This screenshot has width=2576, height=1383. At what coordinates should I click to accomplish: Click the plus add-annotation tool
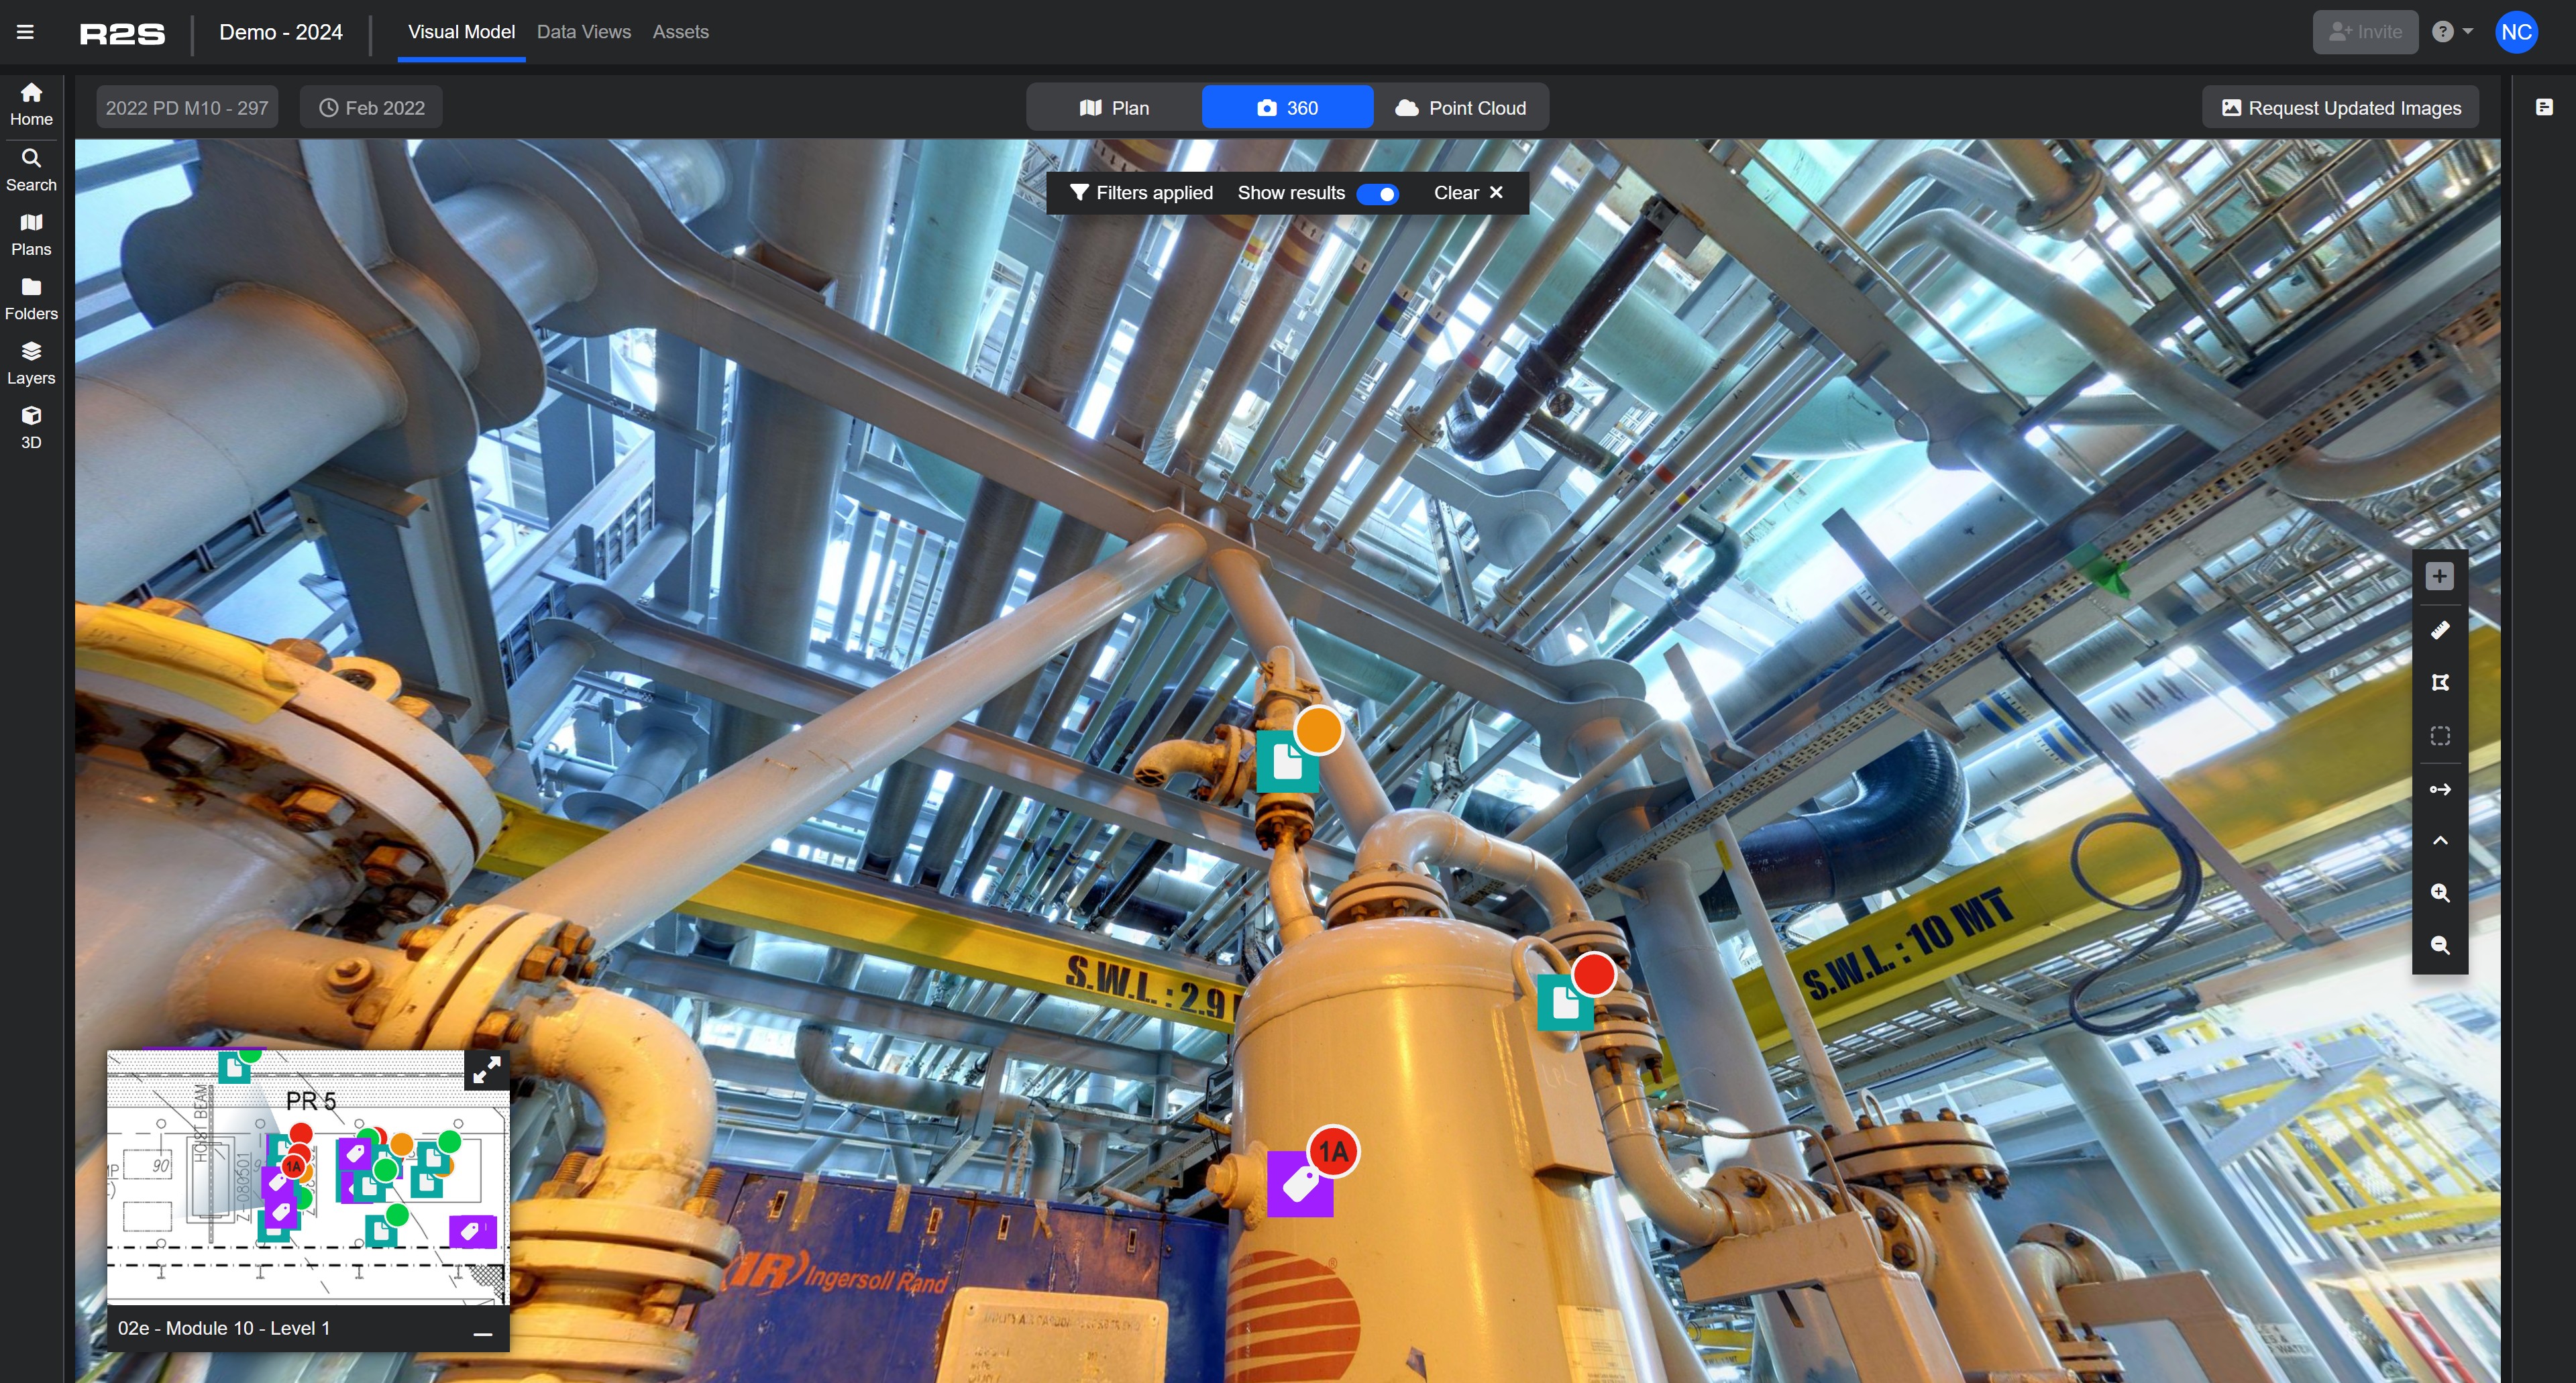click(x=2439, y=576)
